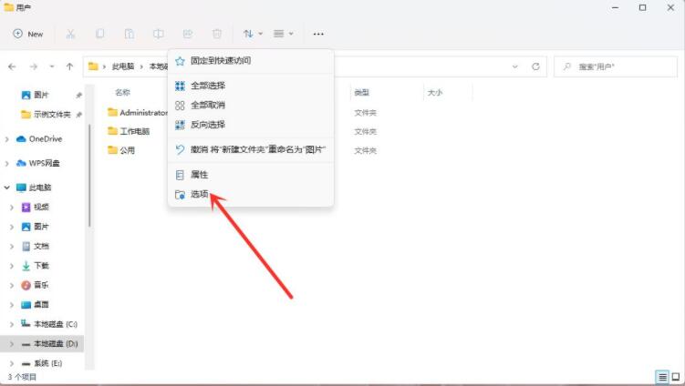The height and width of the screenshot is (386, 685).
Task: Expand the 视频 tree node
Action: [12, 208]
